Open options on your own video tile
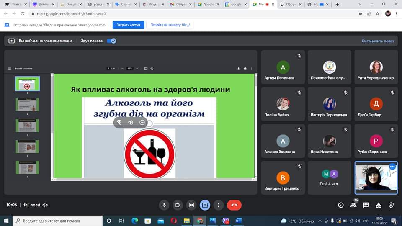The image size is (402, 226). click(x=392, y=167)
